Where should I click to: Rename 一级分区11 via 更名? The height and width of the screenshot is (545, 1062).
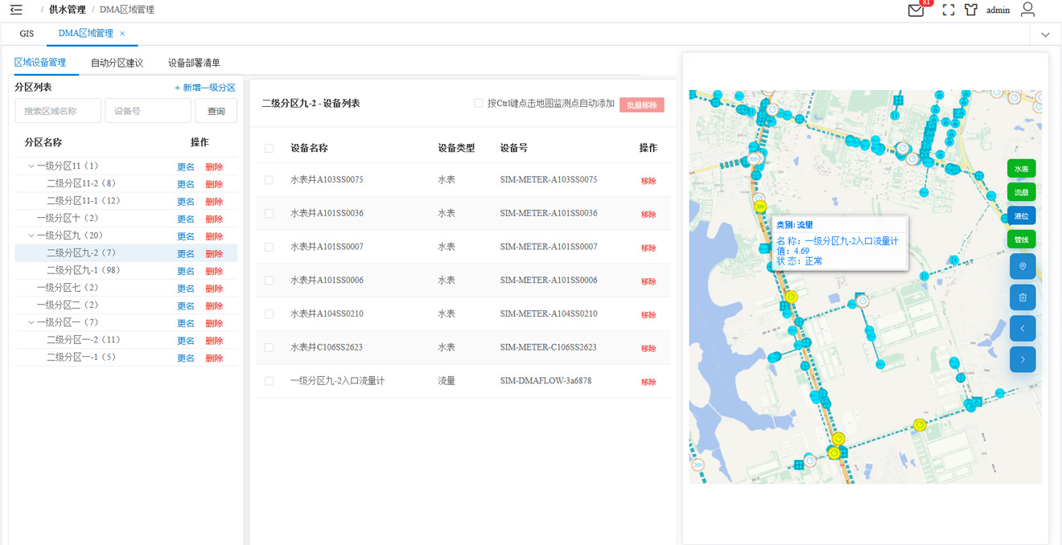[186, 167]
